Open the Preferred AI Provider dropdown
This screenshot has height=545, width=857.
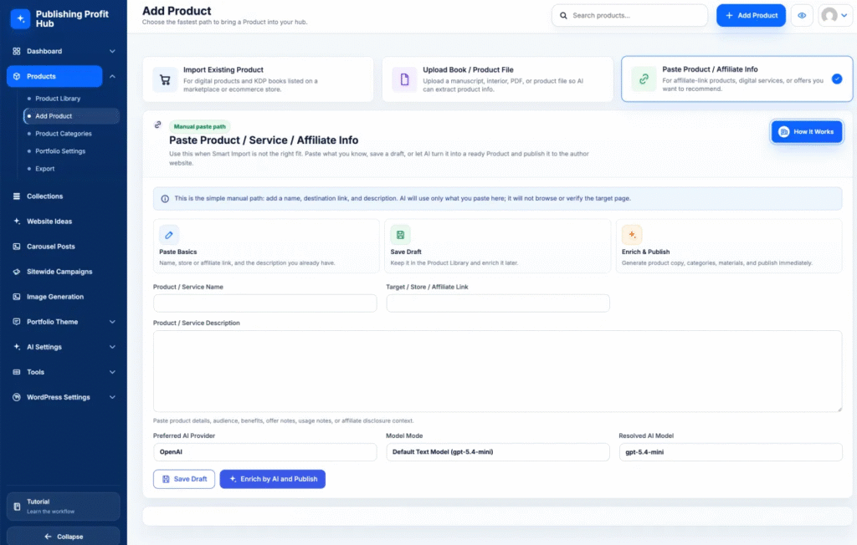pos(265,452)
